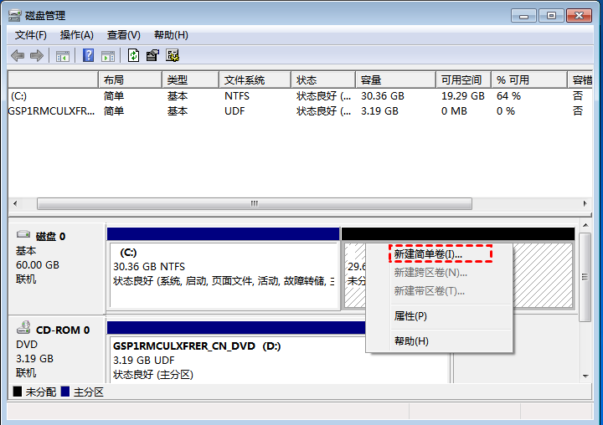Click the NTFS file system cell
Image resolution: width=603 pixels, height=425 pixels.
237,96
